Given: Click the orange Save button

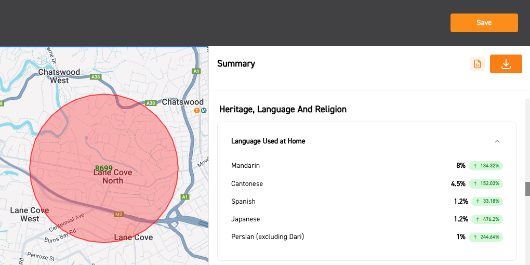Looking at the screenshot, I should (x=484, y=23).
